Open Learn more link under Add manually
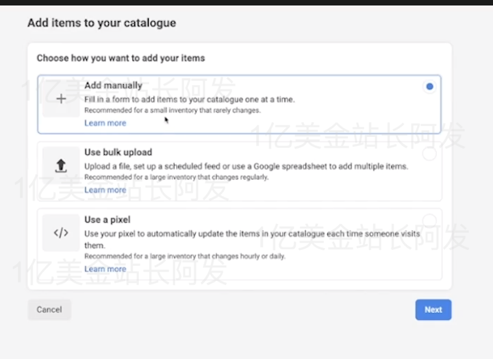This screenshot has width=493, height=359. 105,123
